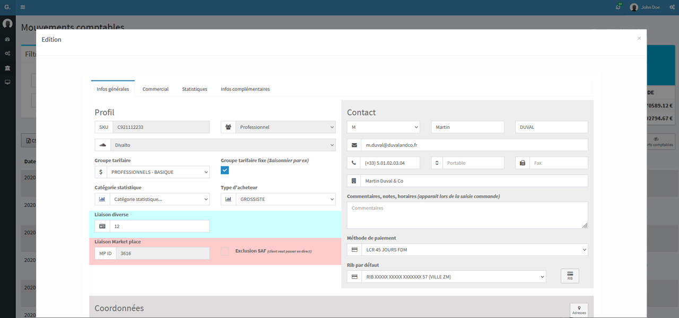Uncheck the Groupe tarifaire fixe checkbox
Screen dimensions: 679x318
[x=225, y=170]
